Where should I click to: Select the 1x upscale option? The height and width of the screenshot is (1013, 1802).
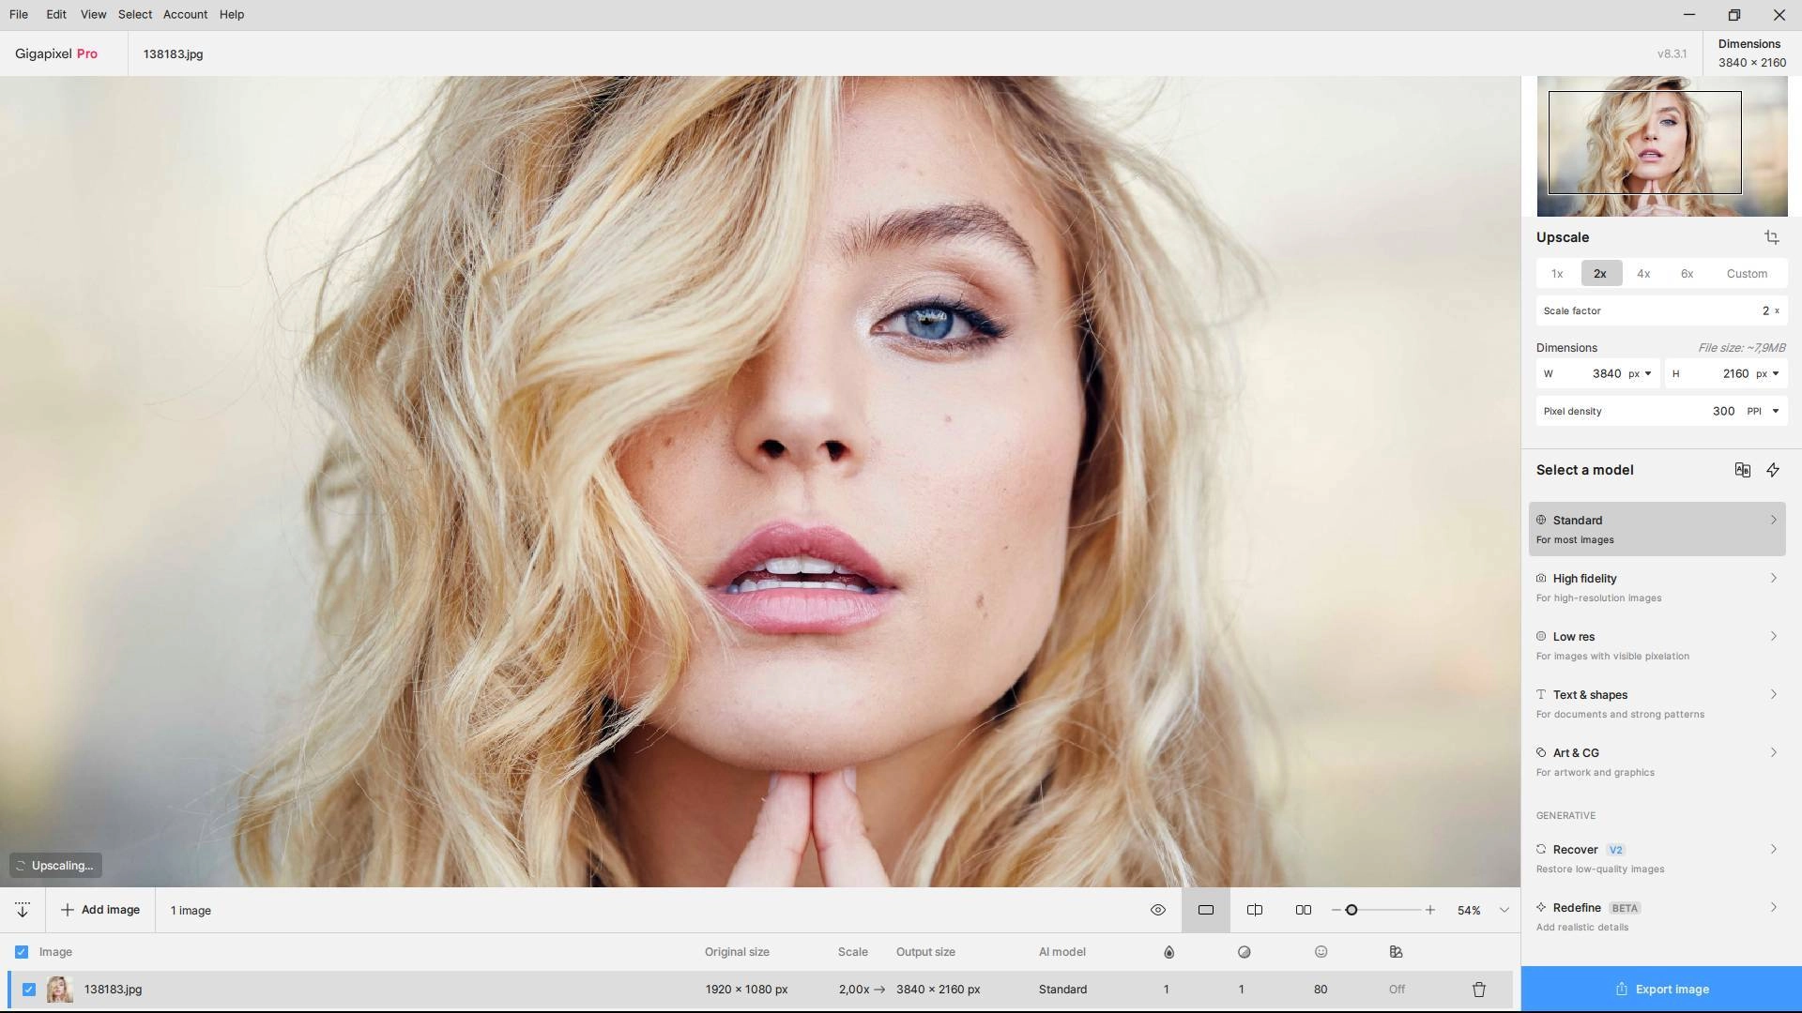(1557, 274)
